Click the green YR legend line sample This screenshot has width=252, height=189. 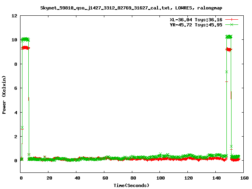[x=232, y=24]
